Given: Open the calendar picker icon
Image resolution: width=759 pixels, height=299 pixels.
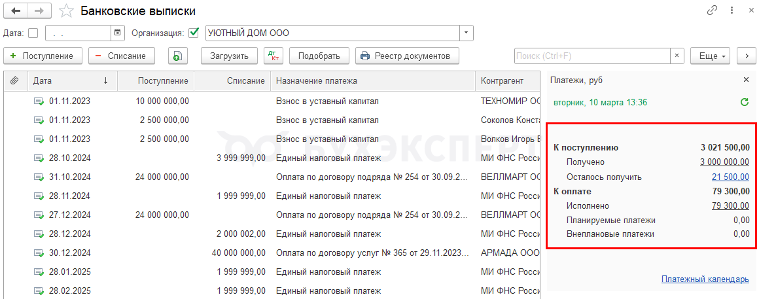Looking at the screenshot, I should point(118,33).
